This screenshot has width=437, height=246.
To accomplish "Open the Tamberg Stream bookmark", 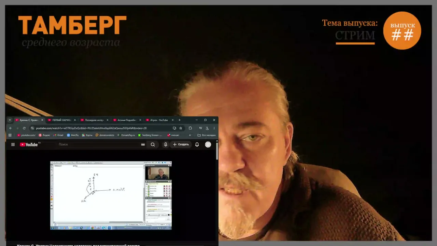I will click(150, 135).
